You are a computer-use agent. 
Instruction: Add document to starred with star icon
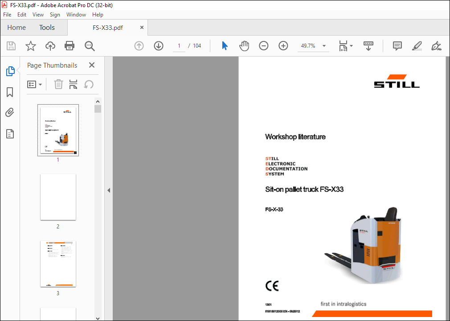point(31,46)
